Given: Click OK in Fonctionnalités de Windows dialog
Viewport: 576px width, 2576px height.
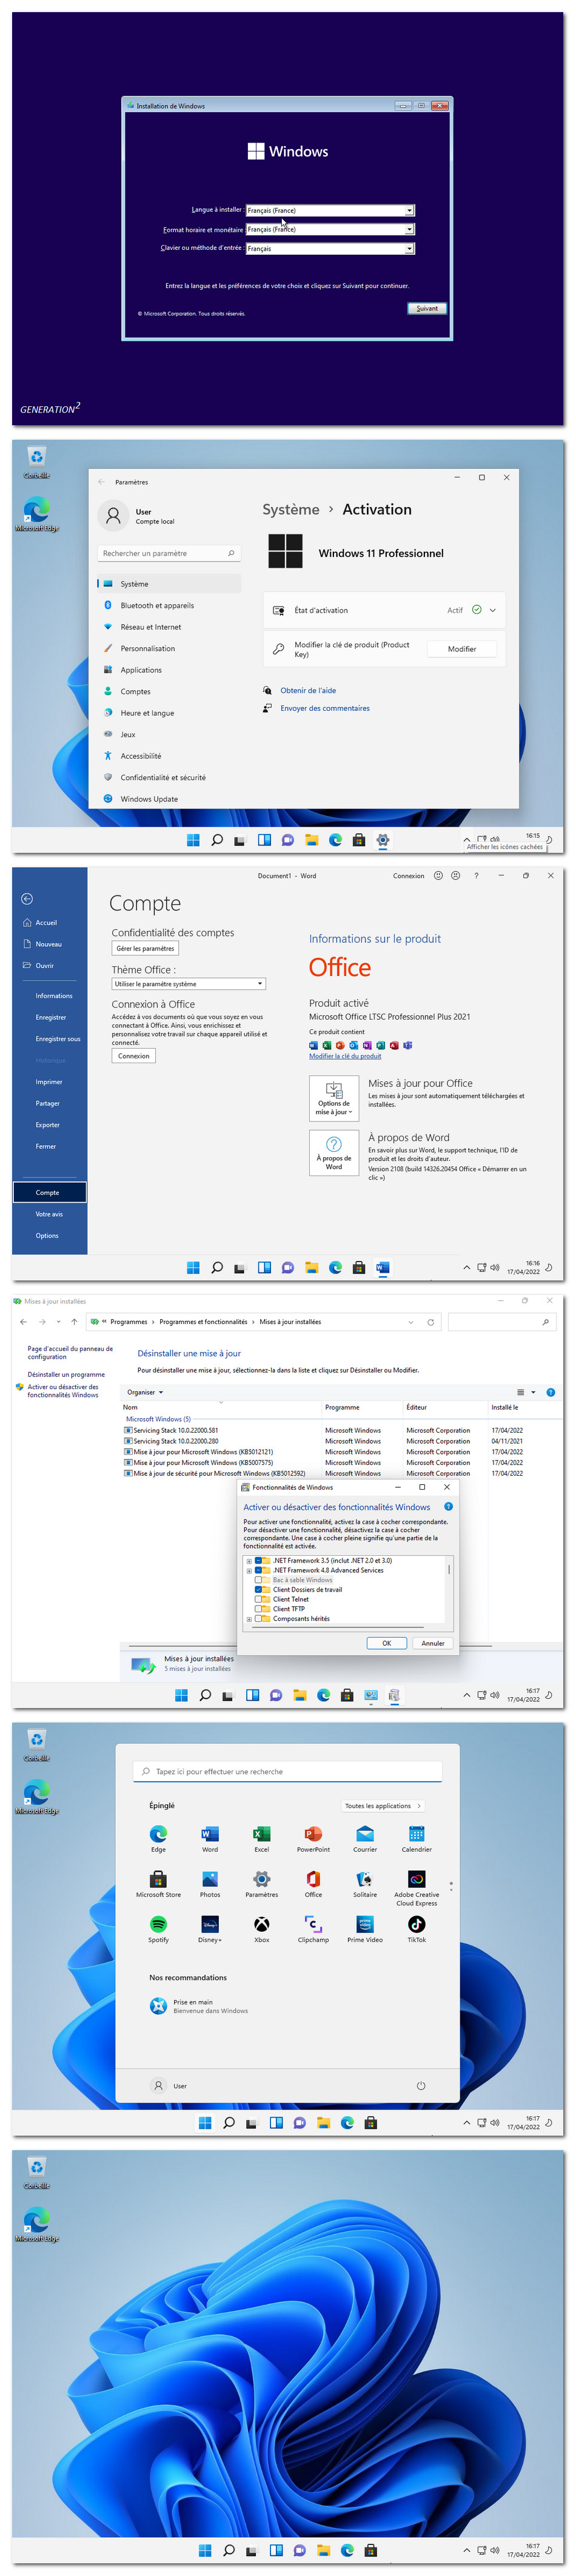Looking at the screenshot, I should [x=386, y=1643].
